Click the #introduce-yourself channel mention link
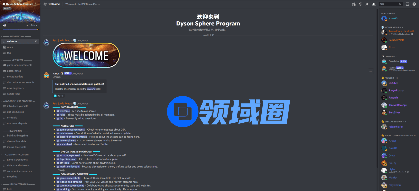The width and height of the screenshot is (419, 191). [69, 155]
